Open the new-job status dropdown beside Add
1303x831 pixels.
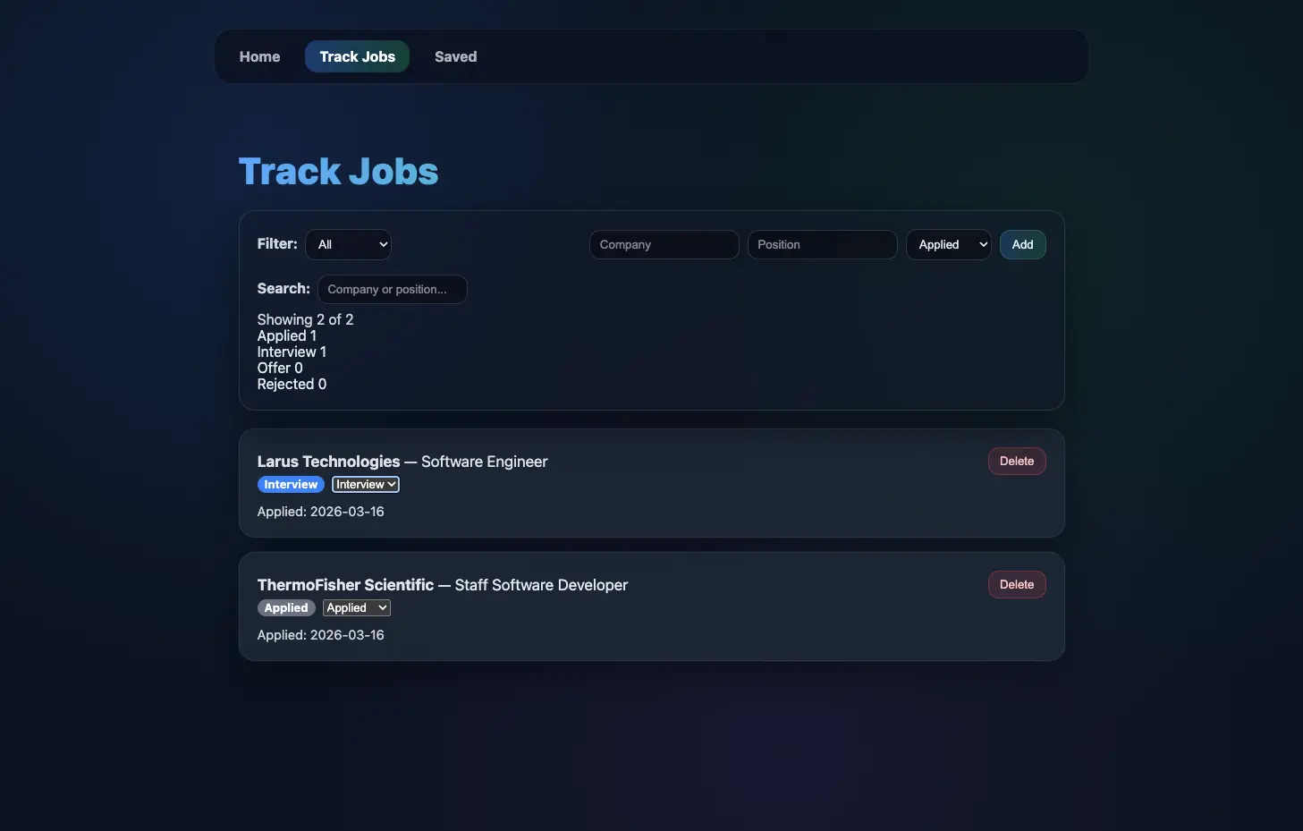point(948,244)
